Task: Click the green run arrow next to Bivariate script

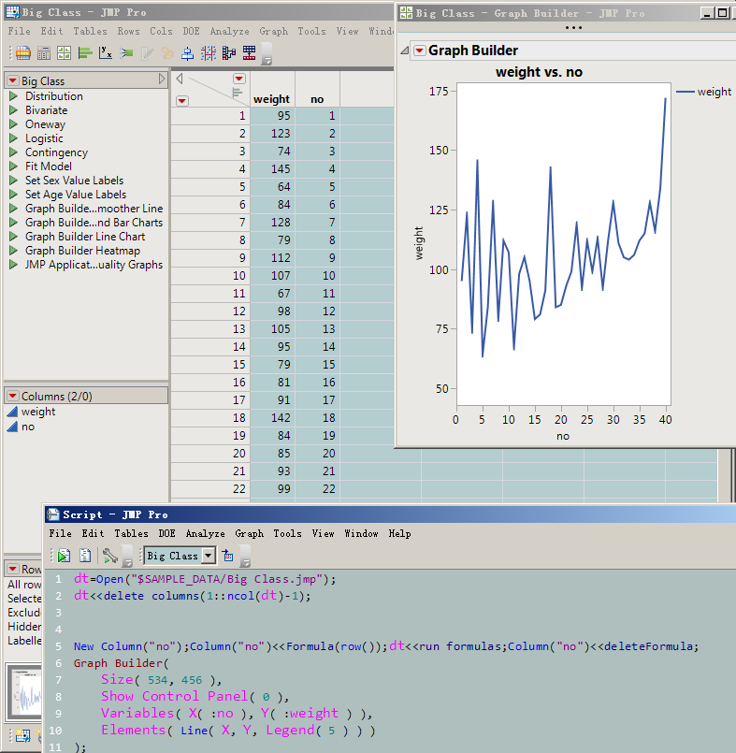Action: 14,110
